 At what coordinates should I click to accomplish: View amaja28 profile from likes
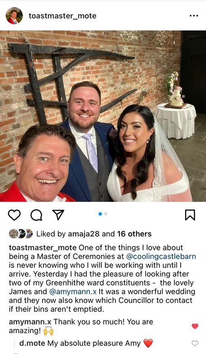pyautogui.click(x=84, y=234)
